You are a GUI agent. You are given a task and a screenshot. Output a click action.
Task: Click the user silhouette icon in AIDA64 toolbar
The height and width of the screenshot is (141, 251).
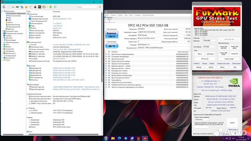35,7
